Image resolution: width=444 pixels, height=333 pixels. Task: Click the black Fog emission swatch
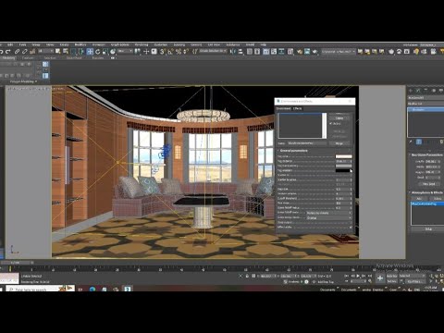342,170
